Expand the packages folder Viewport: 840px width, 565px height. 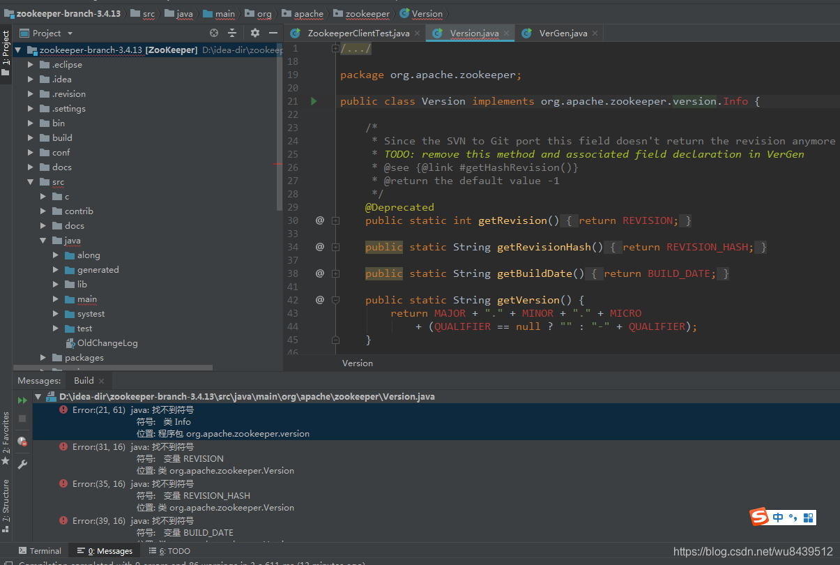tap(43, 358)
